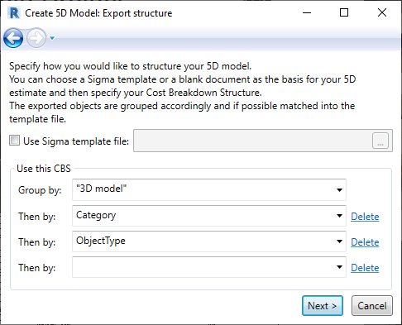Image resolution: width=402 pixels, height=325 pixels.
Task: Click the browse ellipsis button for template
Action: pyautogui.click(x=380, y=141)
